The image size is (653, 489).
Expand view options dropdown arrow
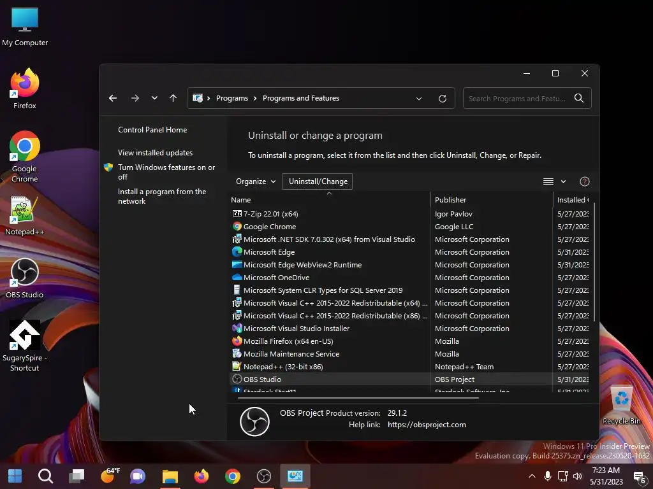(x=563, y=181)
